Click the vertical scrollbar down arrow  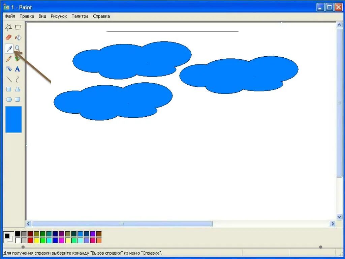pyautogui.click(x=339, y=217)
